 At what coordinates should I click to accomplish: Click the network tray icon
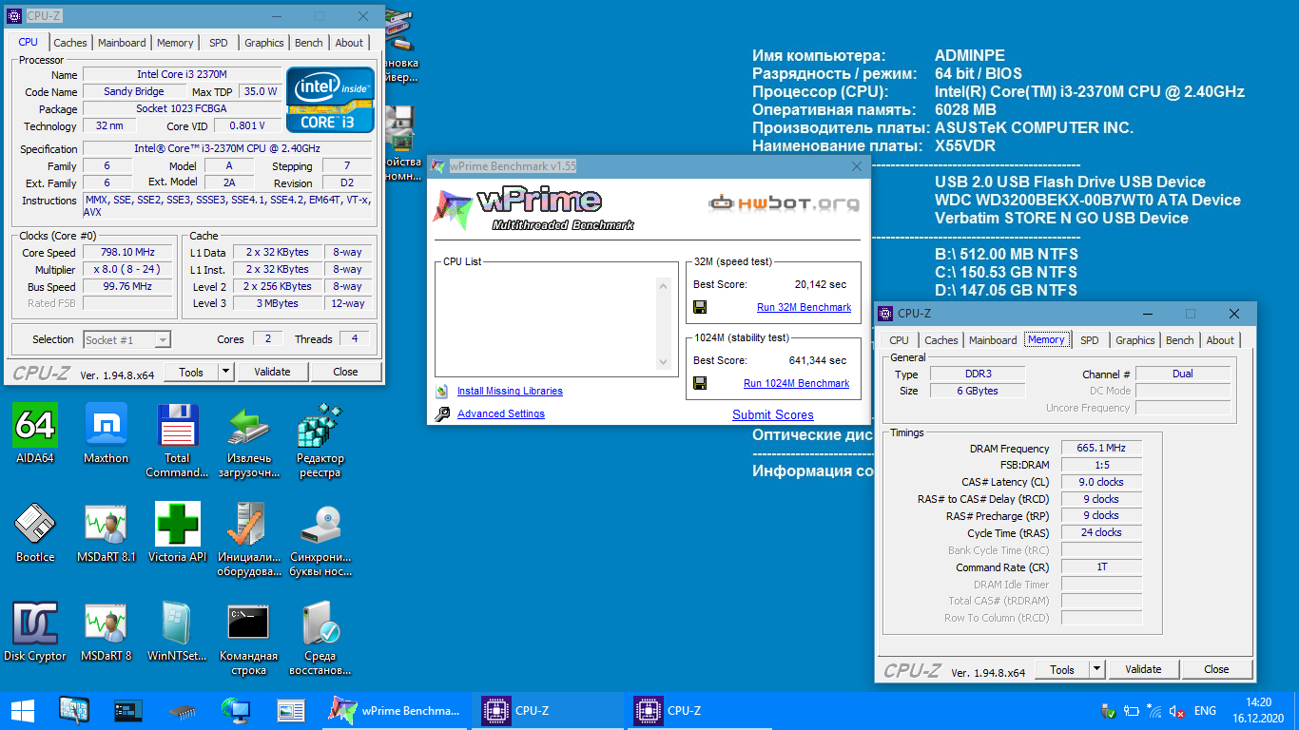(x=1154, y=711)
